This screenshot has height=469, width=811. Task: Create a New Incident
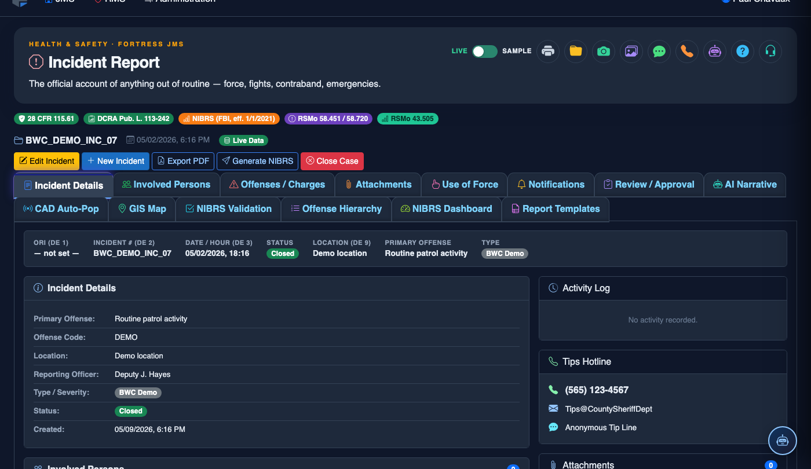(x=115, y=161)
